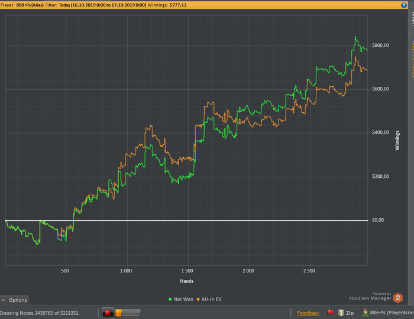Viewport: 414px width, 319px height.
Task: Click the $0,00 axis label
Action: click(378, 220)
